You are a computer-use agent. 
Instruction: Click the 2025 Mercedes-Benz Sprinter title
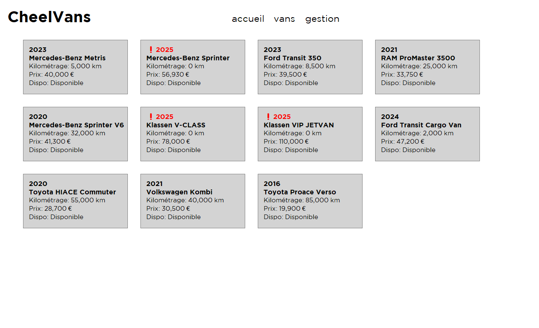(188, 58)
